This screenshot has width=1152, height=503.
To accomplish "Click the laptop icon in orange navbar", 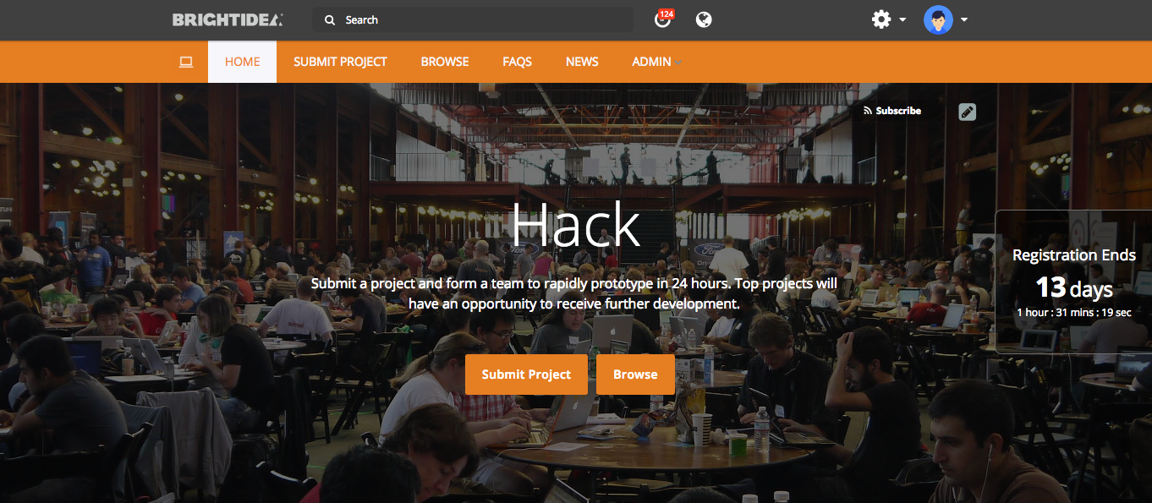I will pos(186,62).
